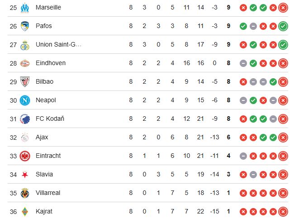Click the Slavia club crest icon
294x223 pixels.
click(24, 175)
